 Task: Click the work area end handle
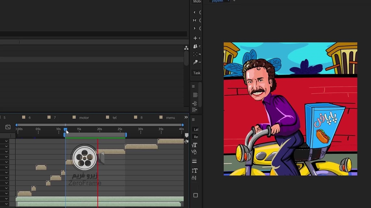pyautogui.click(x=126, y=135)
